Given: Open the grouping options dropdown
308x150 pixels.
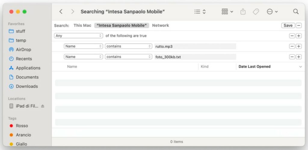Looking at the screenshot, I should click(x=227, y=12).
